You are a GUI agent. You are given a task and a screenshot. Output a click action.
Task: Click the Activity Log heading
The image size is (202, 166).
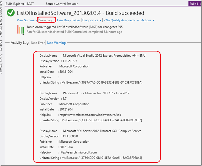pyautogui.click(x=20, y=43)
